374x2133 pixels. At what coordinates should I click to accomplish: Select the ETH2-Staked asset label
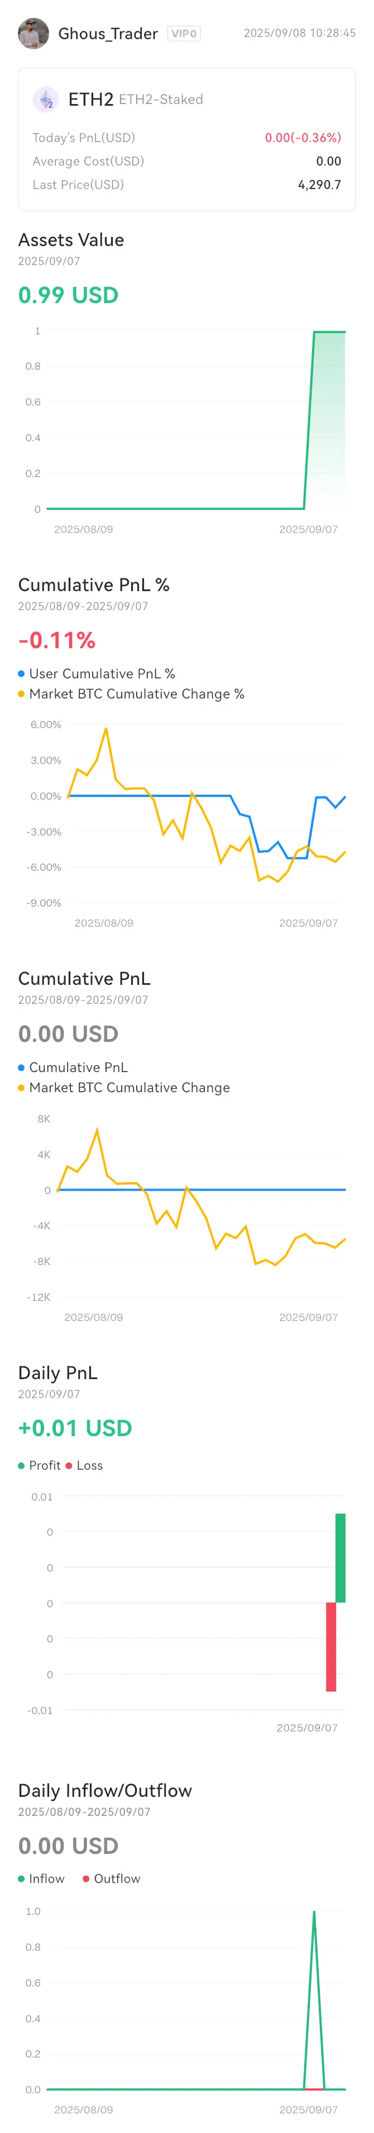(161, 100)
